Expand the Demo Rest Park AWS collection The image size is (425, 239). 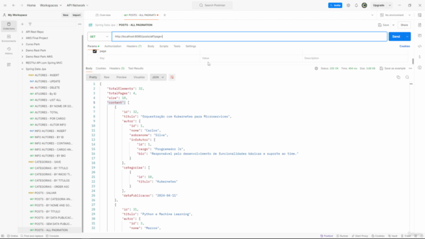[x=22, y=56]
